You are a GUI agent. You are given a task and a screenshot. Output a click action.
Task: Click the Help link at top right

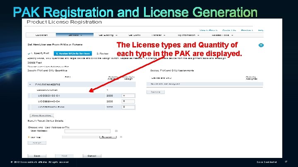click(x=261, y=30)
